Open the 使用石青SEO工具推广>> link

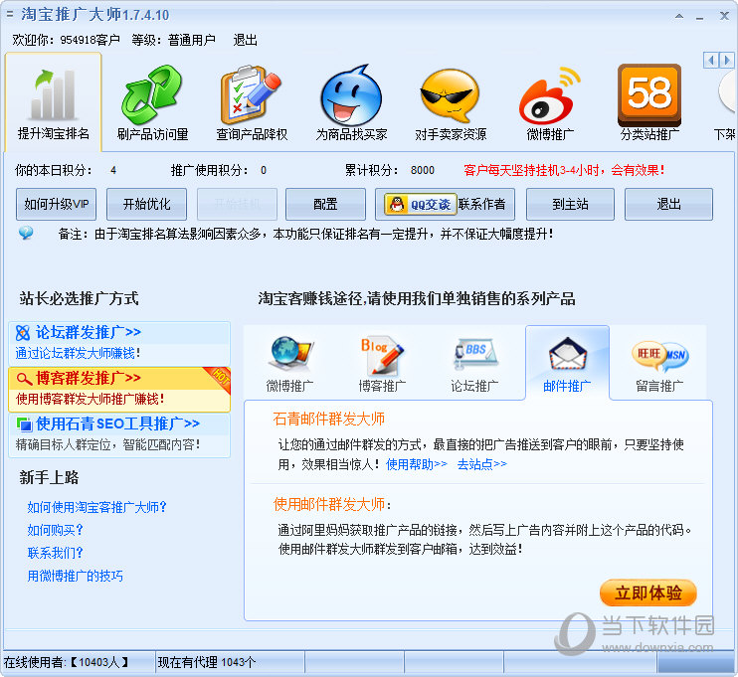(117, 423)
